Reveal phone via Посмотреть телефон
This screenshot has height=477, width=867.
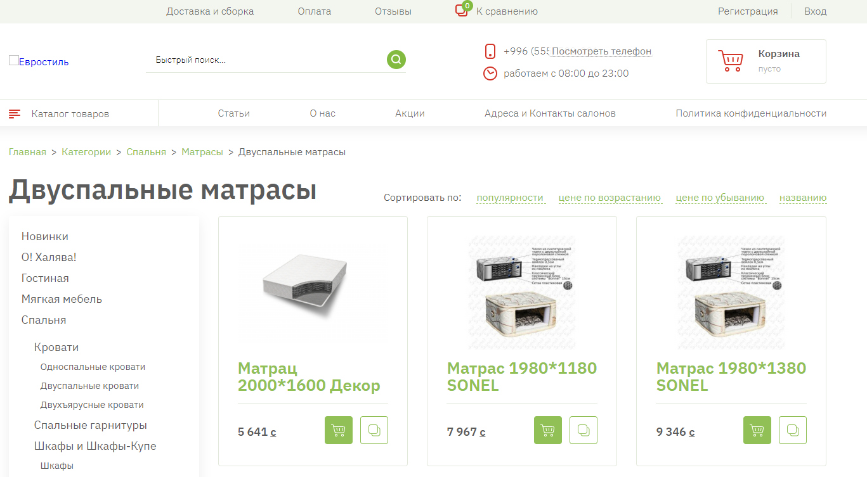pyautogui.click(x=602, y=51)
